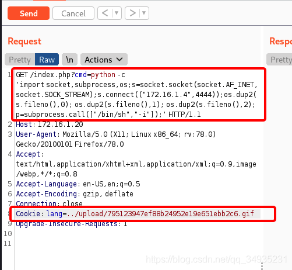Switch to the Pretty tab in Request
292x270 pixels.
(x=20, y=60)
